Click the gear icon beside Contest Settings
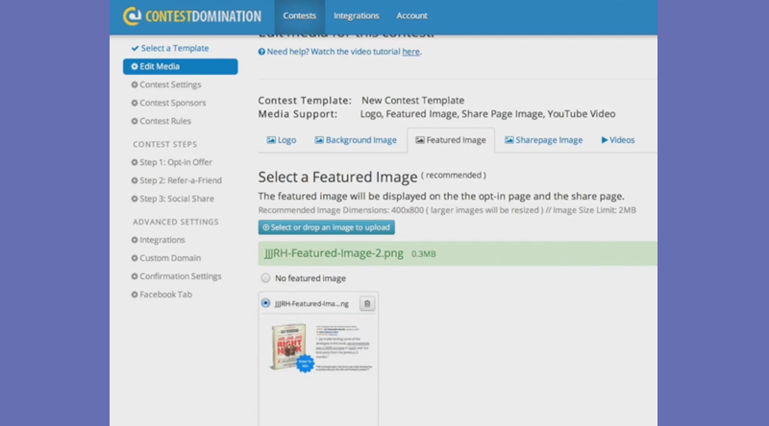 (x=135, y=84)
